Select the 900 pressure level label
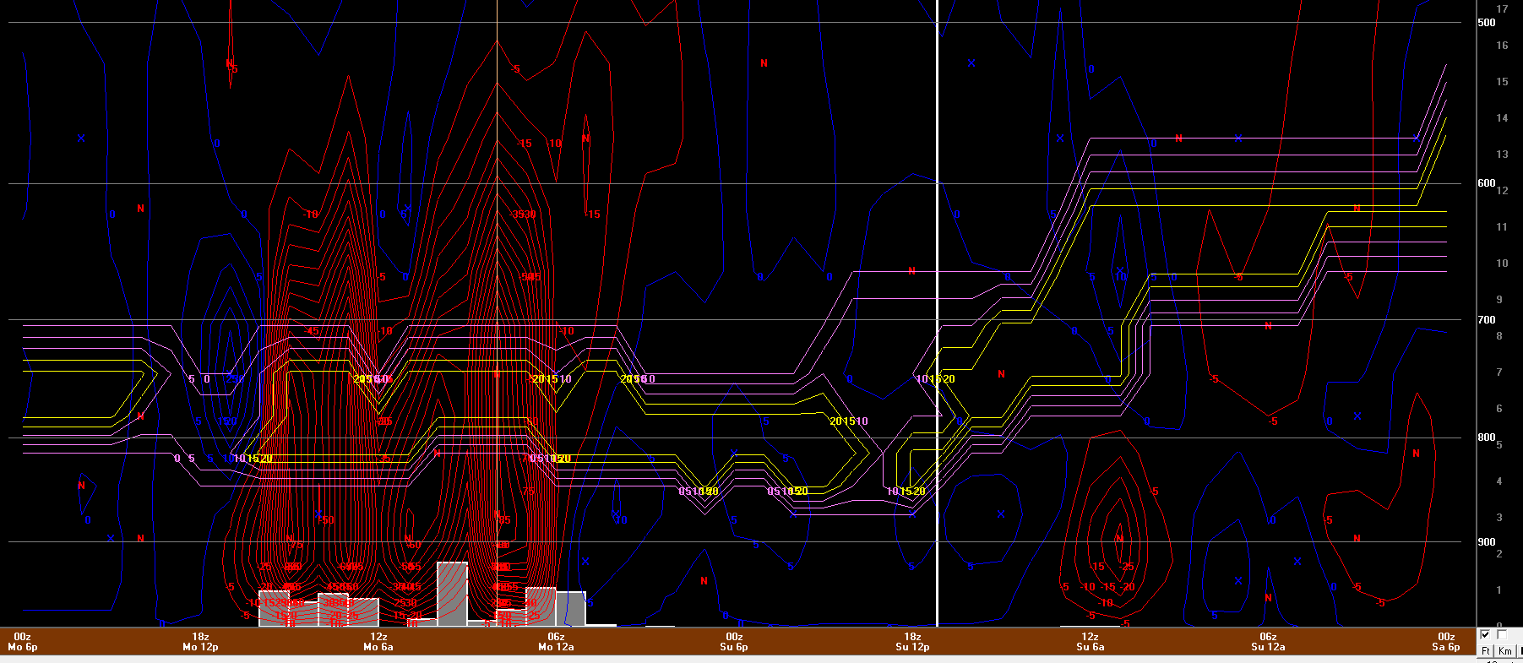 (x=1487, y=542)
